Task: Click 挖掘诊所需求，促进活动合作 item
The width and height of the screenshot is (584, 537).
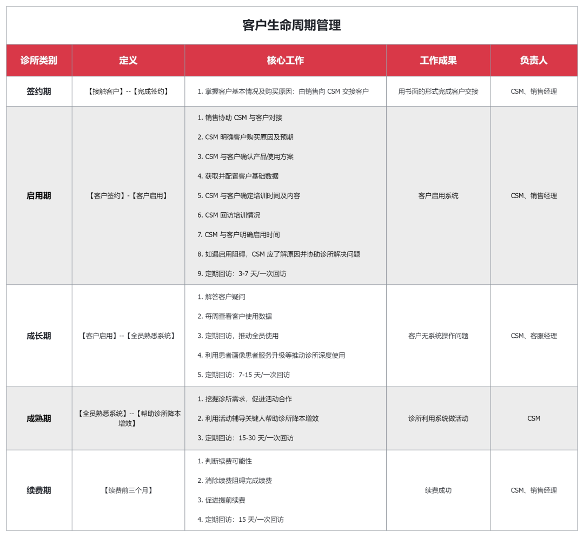Action: pos(245,399)
